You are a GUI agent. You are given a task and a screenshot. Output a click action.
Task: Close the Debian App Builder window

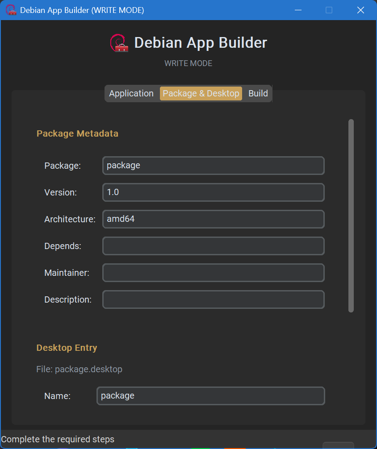click(x=360, y=10)
